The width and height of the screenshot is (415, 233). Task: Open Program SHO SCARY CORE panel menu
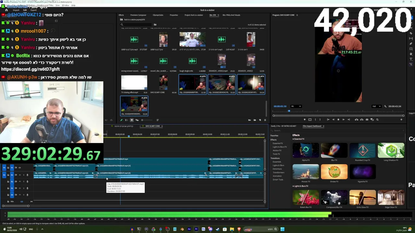coord(297,15)
